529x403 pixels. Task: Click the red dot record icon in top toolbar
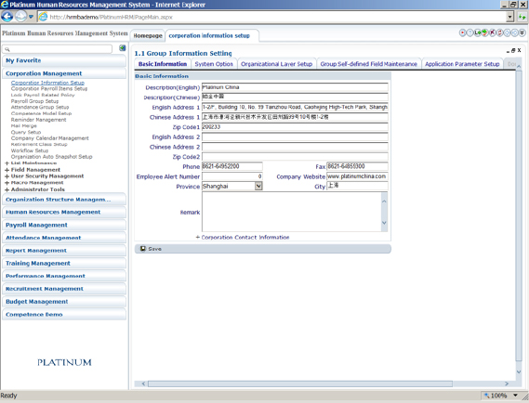click(463, 32)
